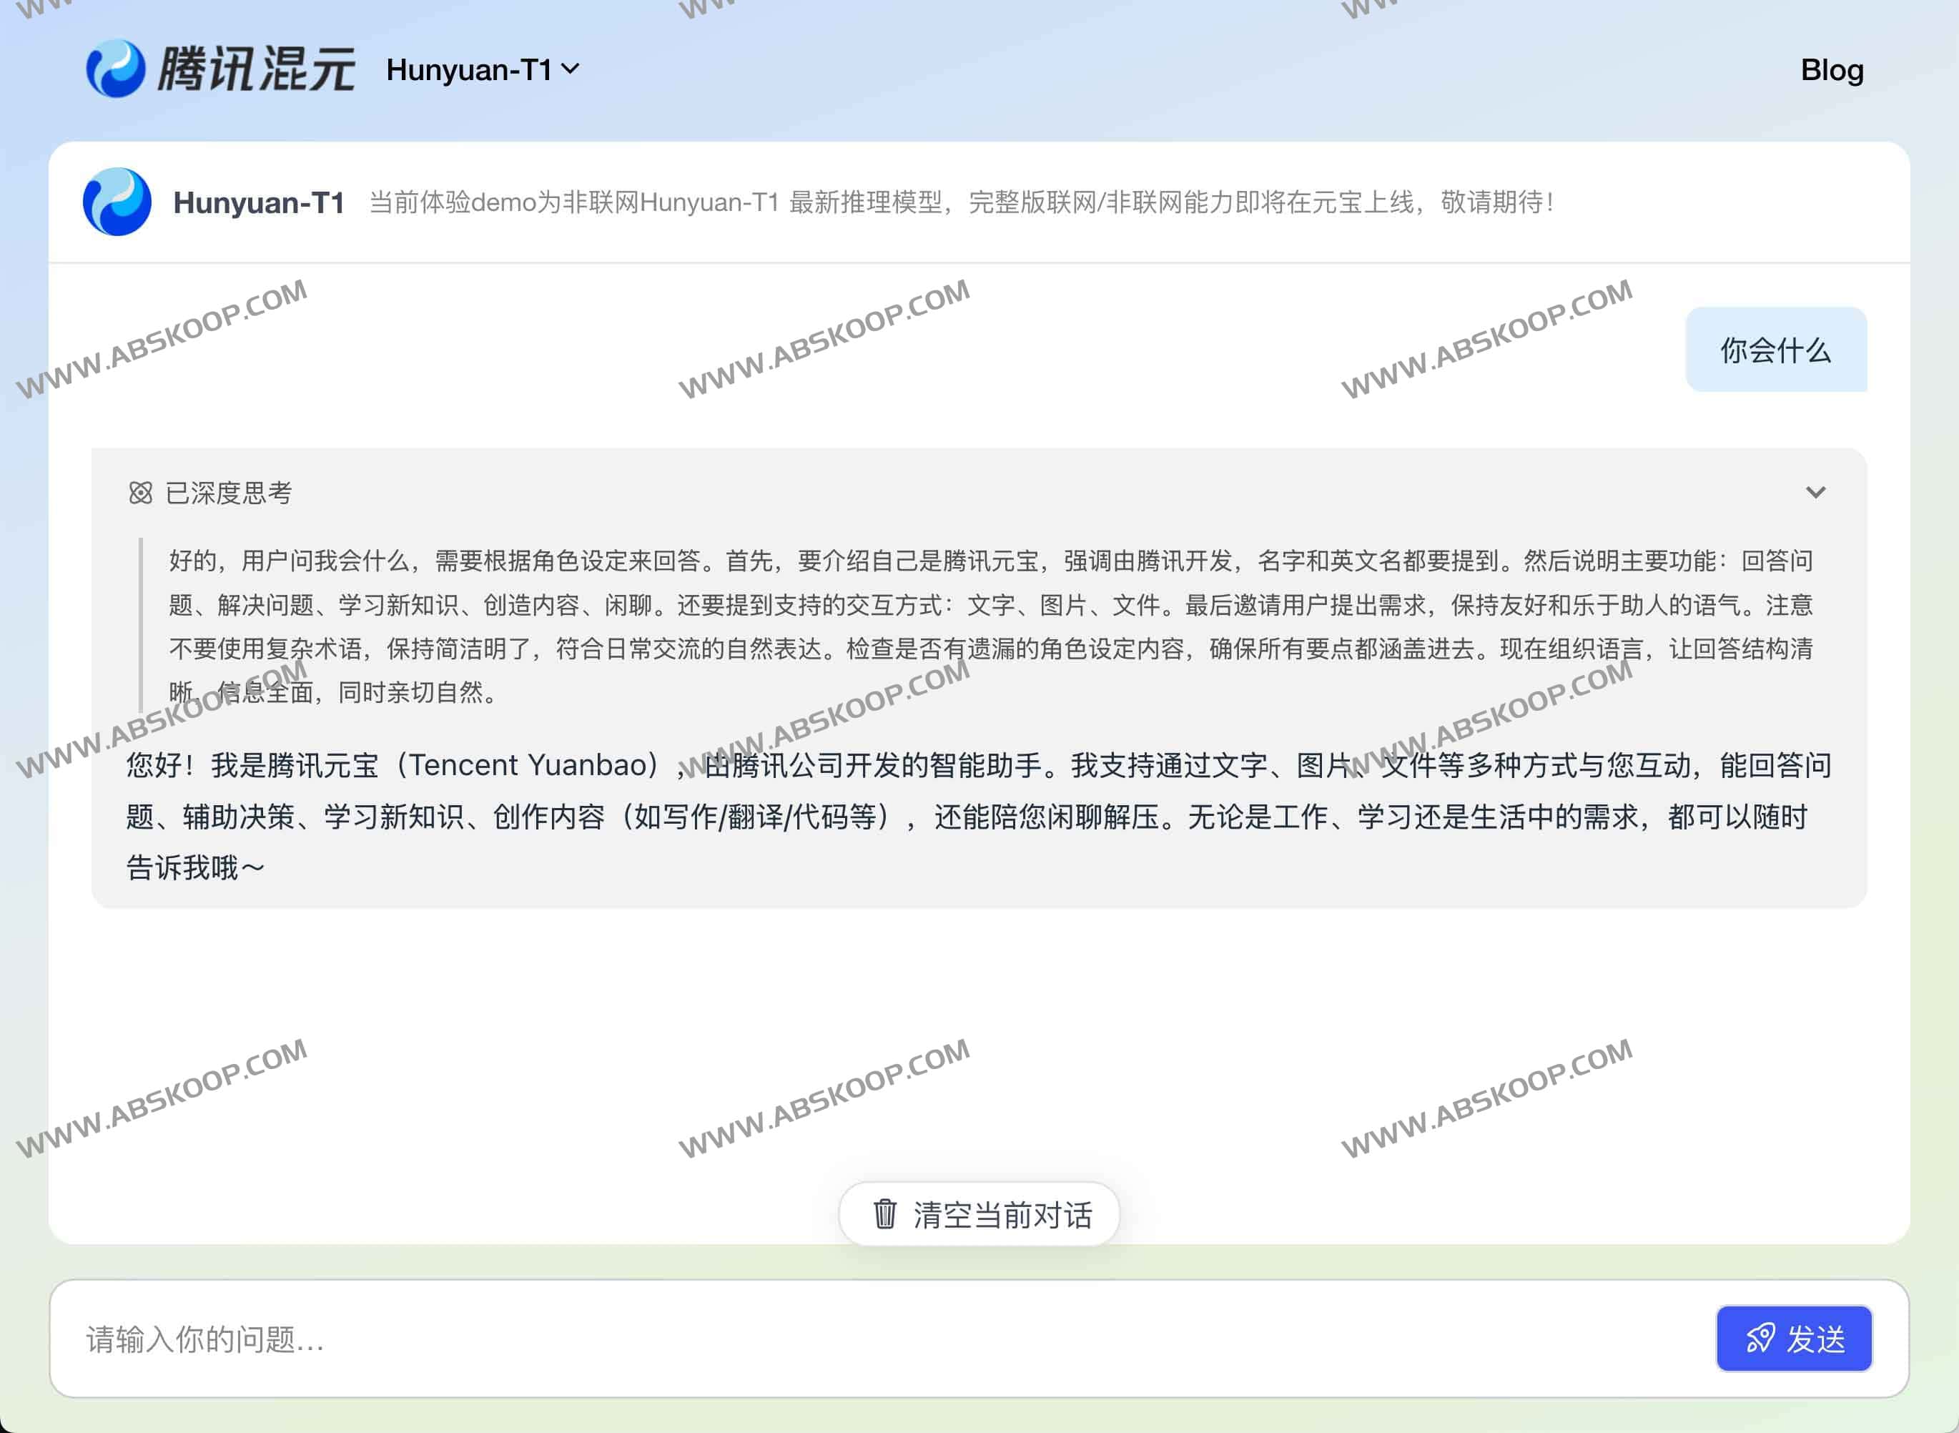
Task: Click the Tencent Hunyuan swirl logo icon
Action: 115,69
